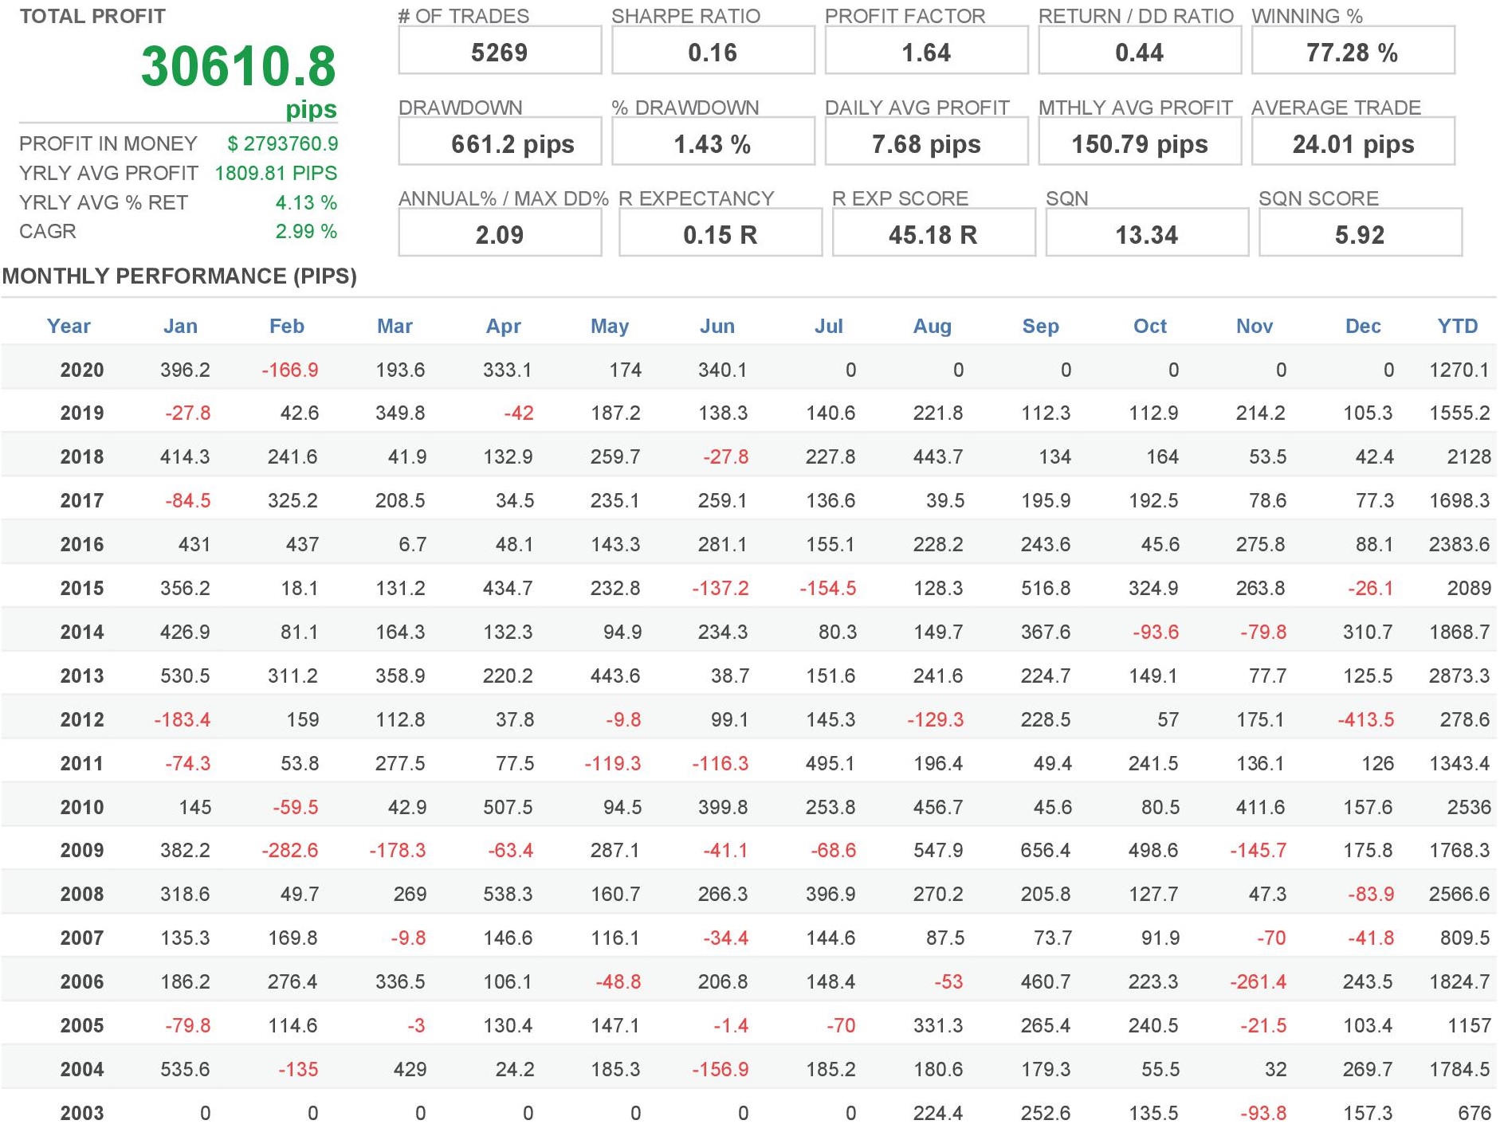Select the Sharpe Ratio value box

pyautogui.click(x=713, y=52)
